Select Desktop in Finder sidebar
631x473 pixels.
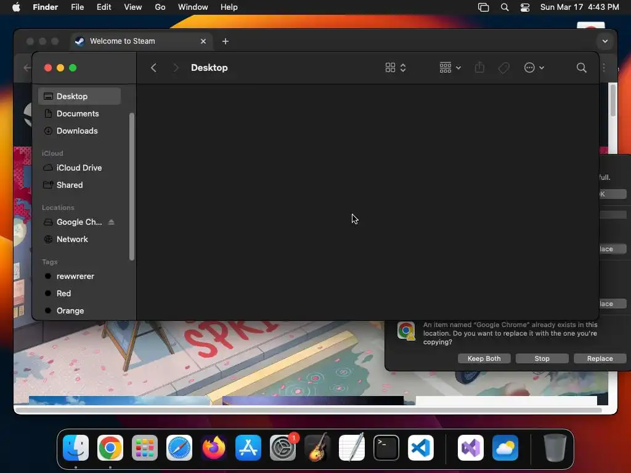pos(79,96)
